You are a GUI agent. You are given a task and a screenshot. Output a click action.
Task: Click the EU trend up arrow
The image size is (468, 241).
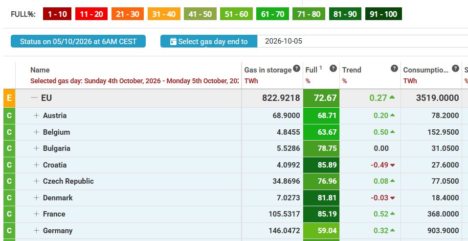coord(392,97)
